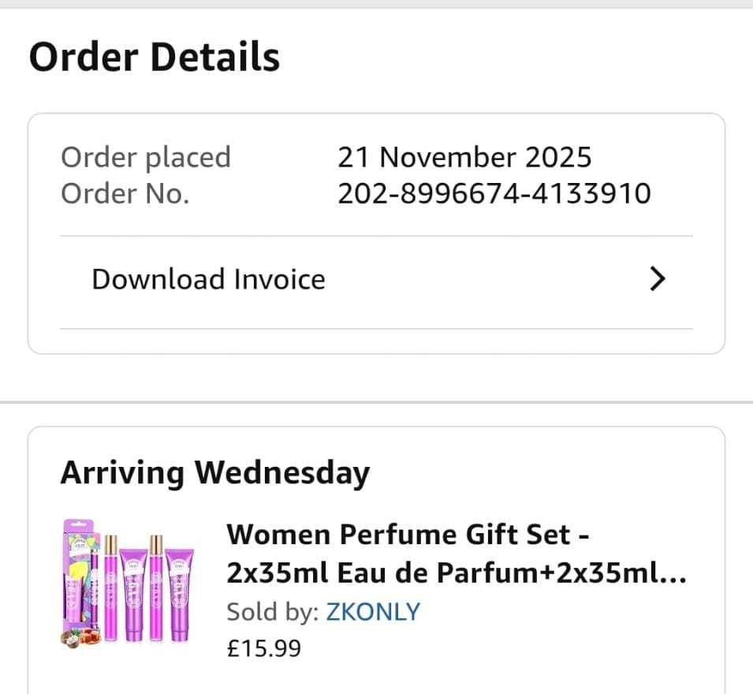Click the 'Women Perfume Gift Set -' title line
This screenshot has height=694, width=753.
(x=408, y=535)
